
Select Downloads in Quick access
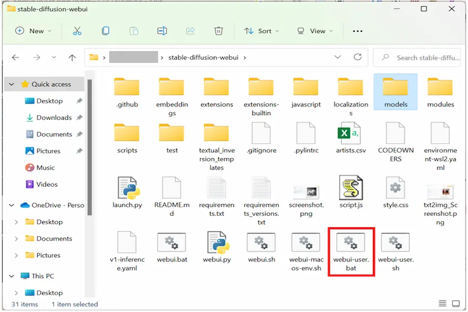(x=54, y=118)
